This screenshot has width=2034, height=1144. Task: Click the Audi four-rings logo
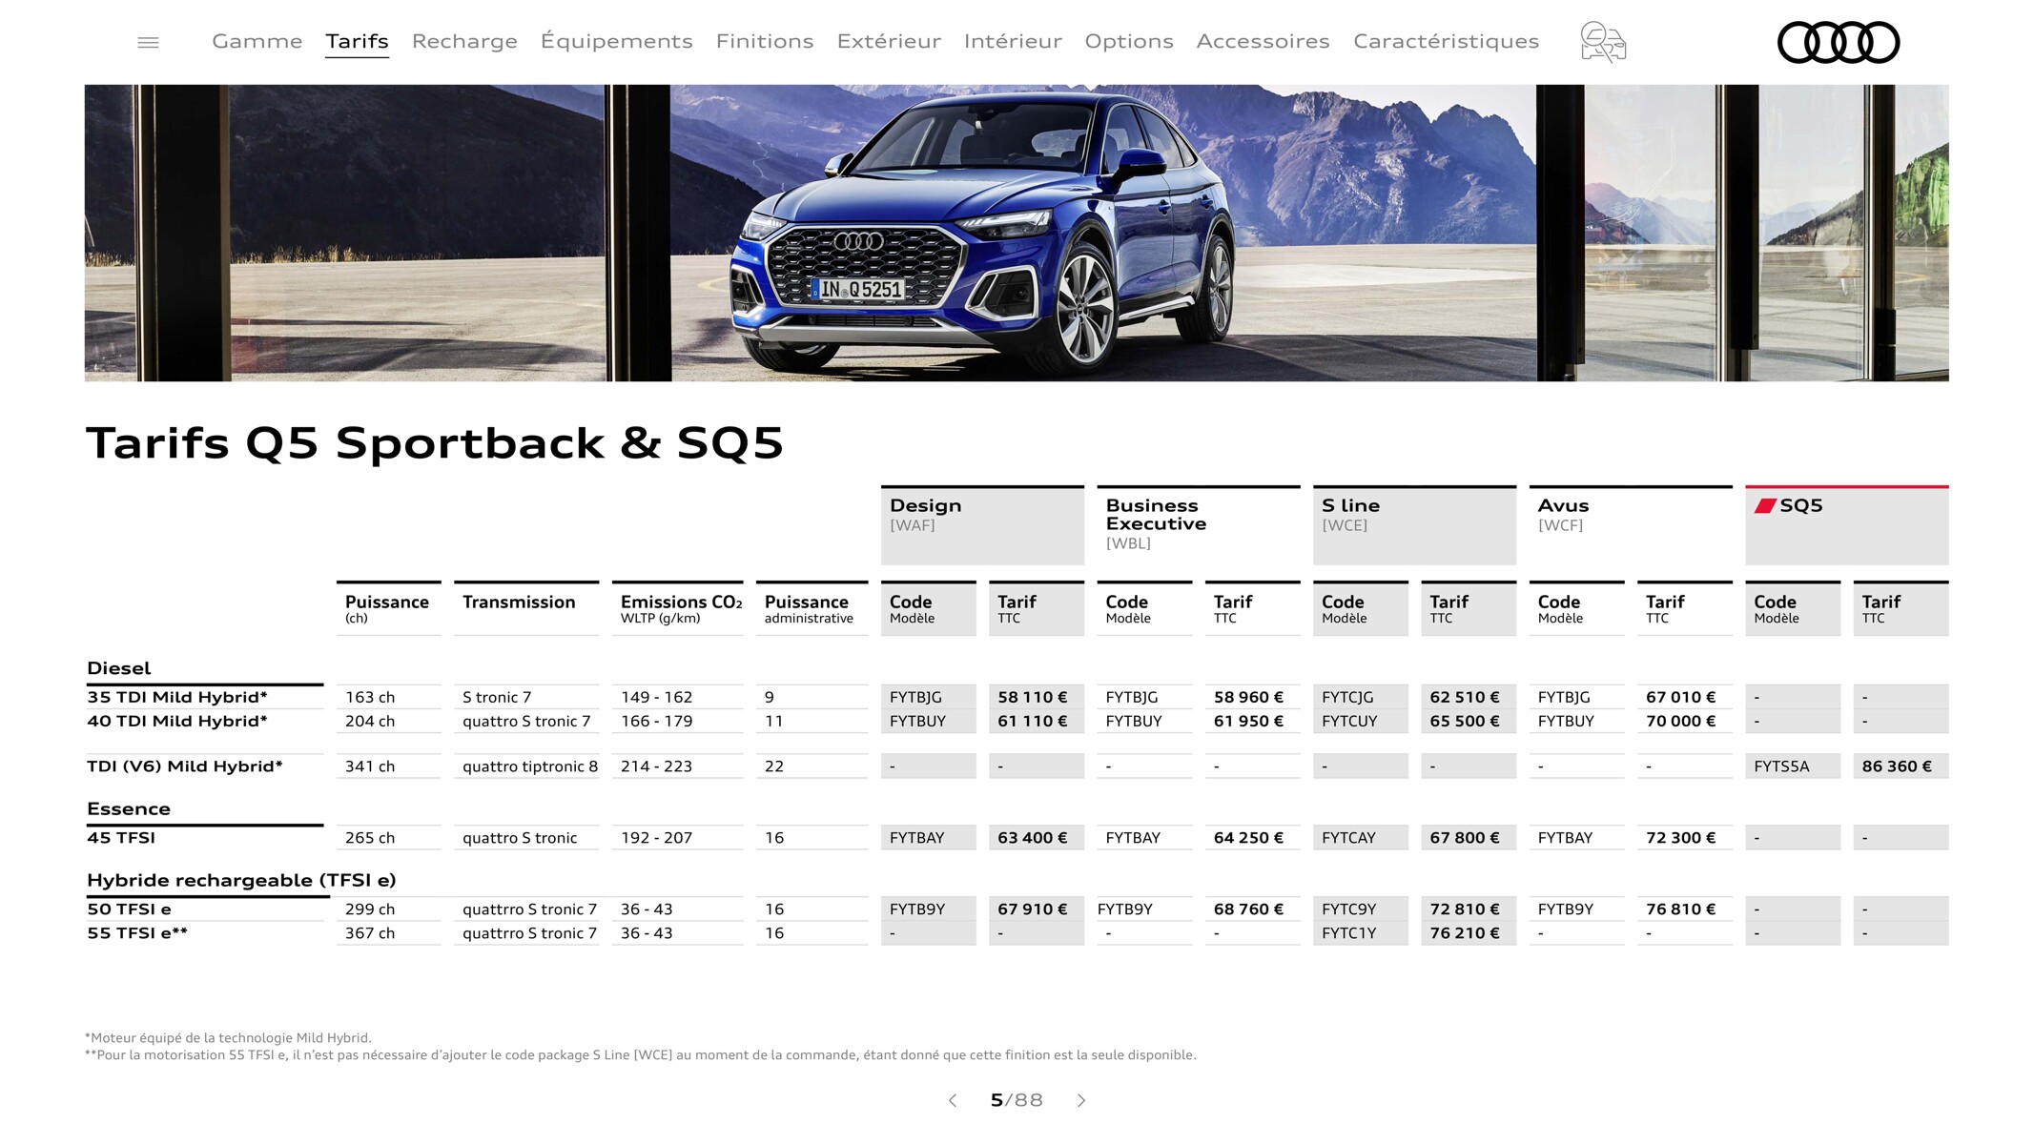coord(1839,43)
